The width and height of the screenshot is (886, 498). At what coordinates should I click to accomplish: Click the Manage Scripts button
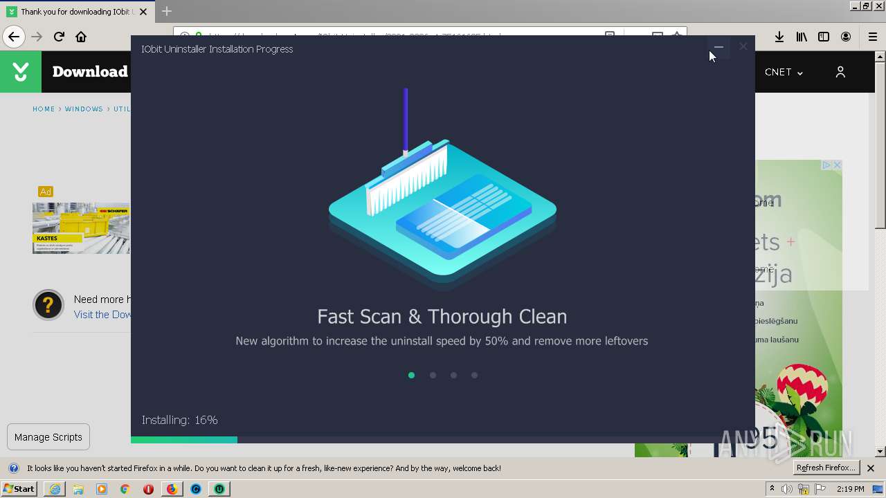[48, 437]
